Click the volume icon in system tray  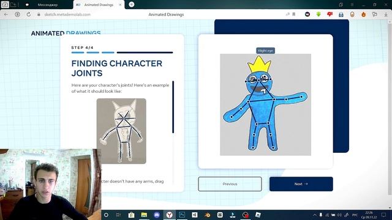tap(339, 215)
